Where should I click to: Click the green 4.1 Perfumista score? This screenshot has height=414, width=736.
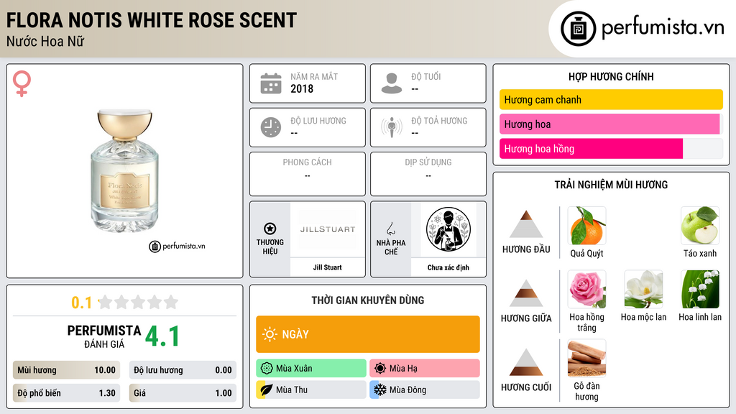click(x=162, y=336)
